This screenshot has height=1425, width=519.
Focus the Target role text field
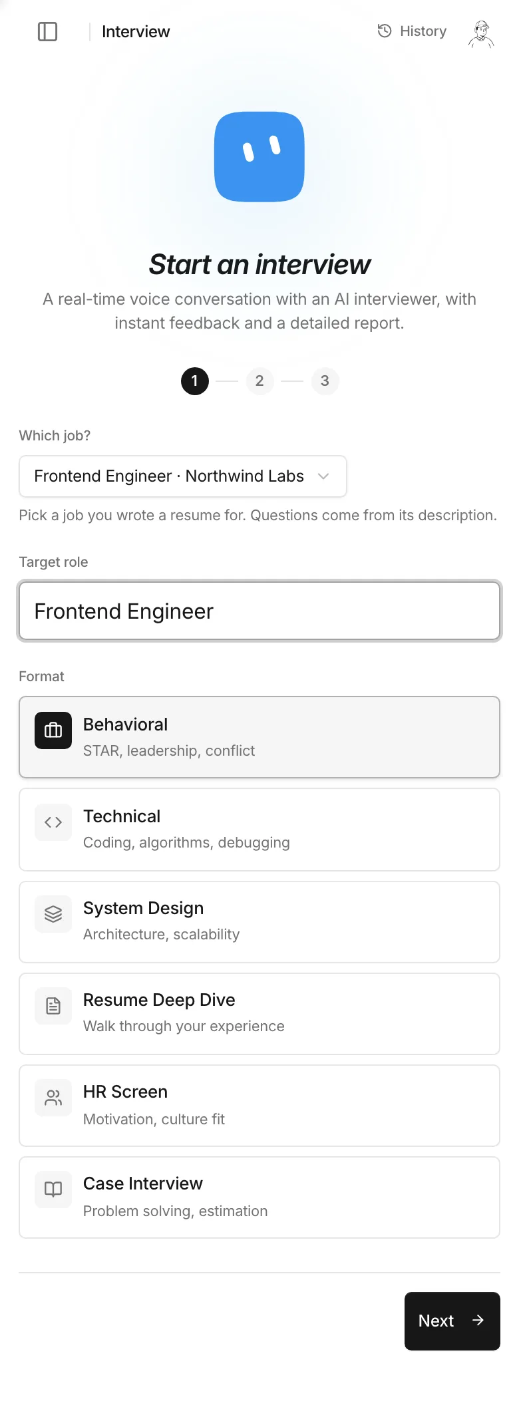tap(259, 611)
